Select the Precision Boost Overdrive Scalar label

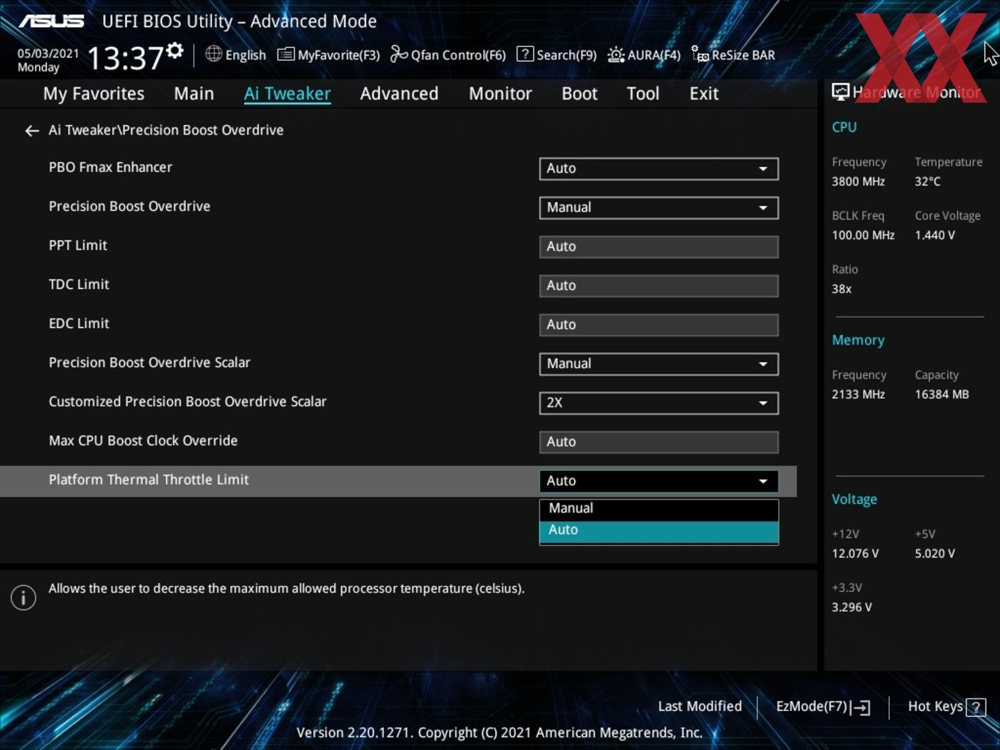point(149,362)
